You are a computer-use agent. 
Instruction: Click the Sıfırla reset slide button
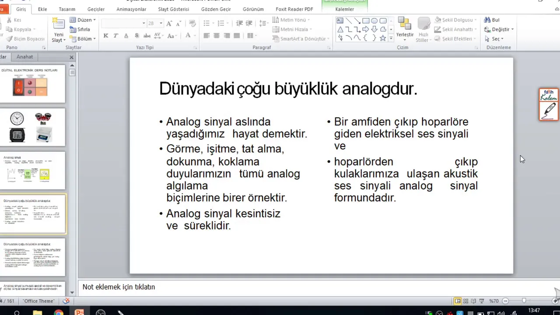point(80,29)
